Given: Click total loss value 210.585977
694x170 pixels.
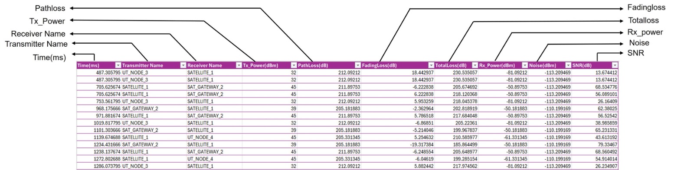Looking at the screenshot, I should point(465,138).
